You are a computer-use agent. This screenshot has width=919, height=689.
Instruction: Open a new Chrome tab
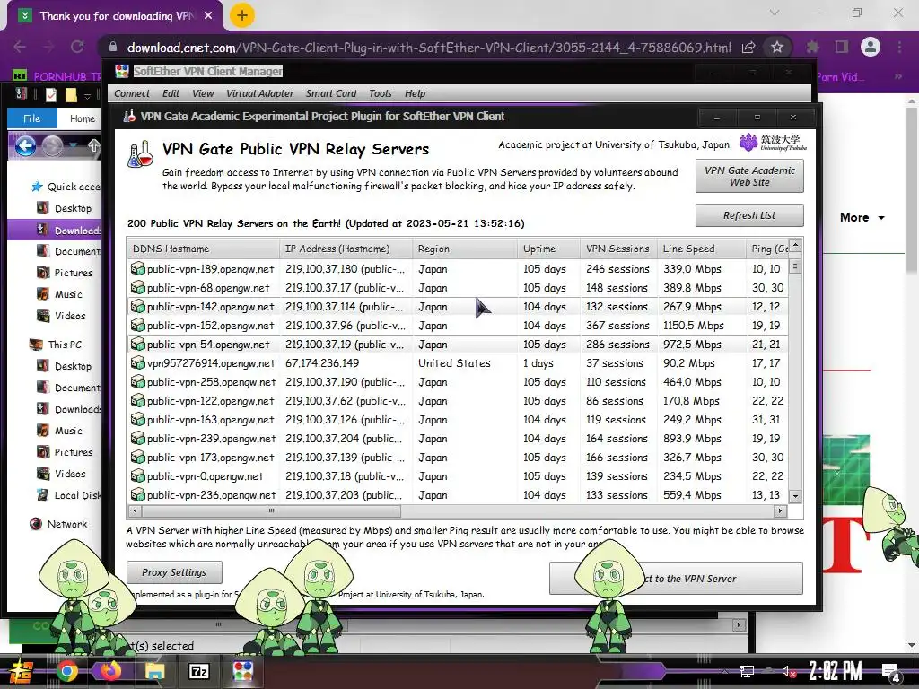click(x=242, y=16)
